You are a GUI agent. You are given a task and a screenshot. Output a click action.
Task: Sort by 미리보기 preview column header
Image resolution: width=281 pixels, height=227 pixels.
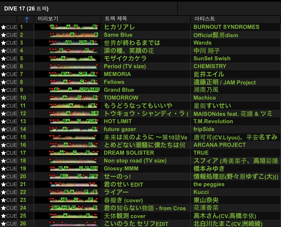[48, 18]
